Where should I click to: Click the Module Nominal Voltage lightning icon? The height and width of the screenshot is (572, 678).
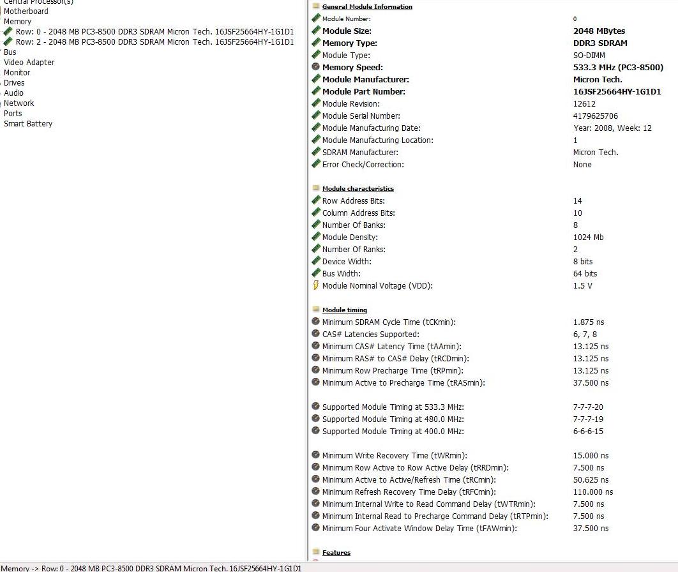315,285
